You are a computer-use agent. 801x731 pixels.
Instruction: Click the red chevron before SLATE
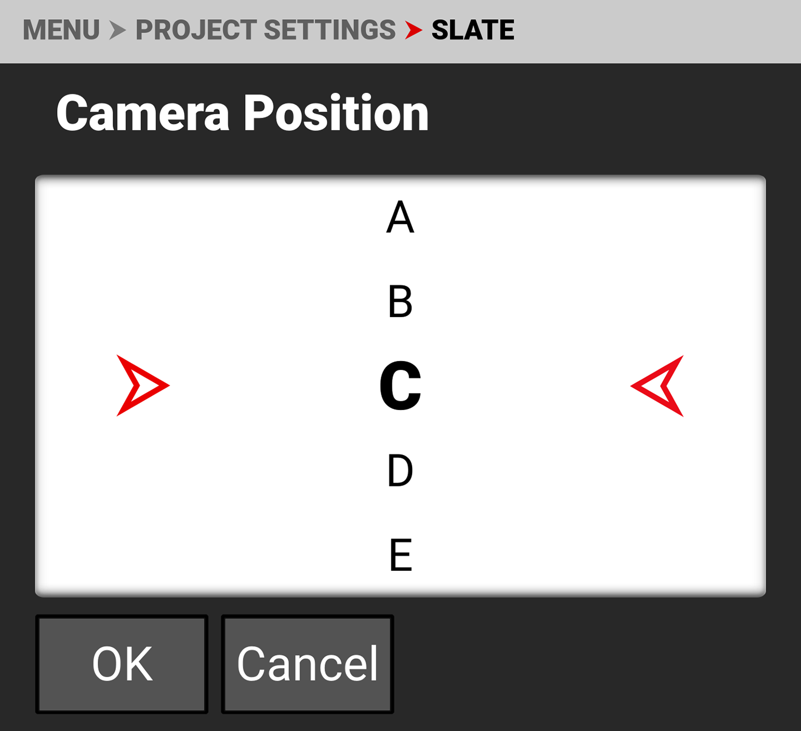(x=413, y=30)
